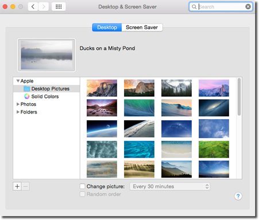Choose the blue Milky Way arc wallpaper
Image resolution: width=259 pixels, height=220 pixels.
[176, 129]
